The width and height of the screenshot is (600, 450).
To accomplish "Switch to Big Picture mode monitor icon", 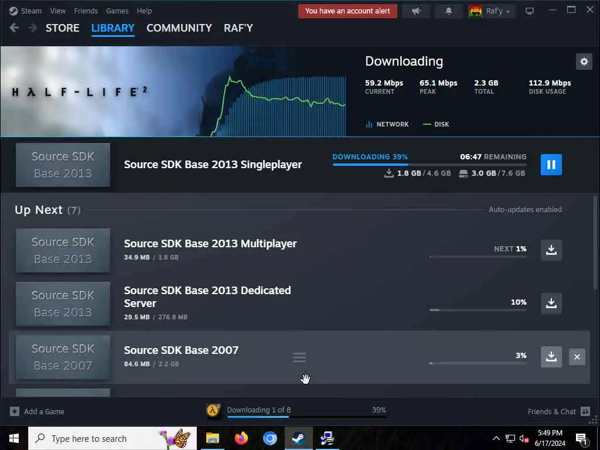I will pos(530,11).
